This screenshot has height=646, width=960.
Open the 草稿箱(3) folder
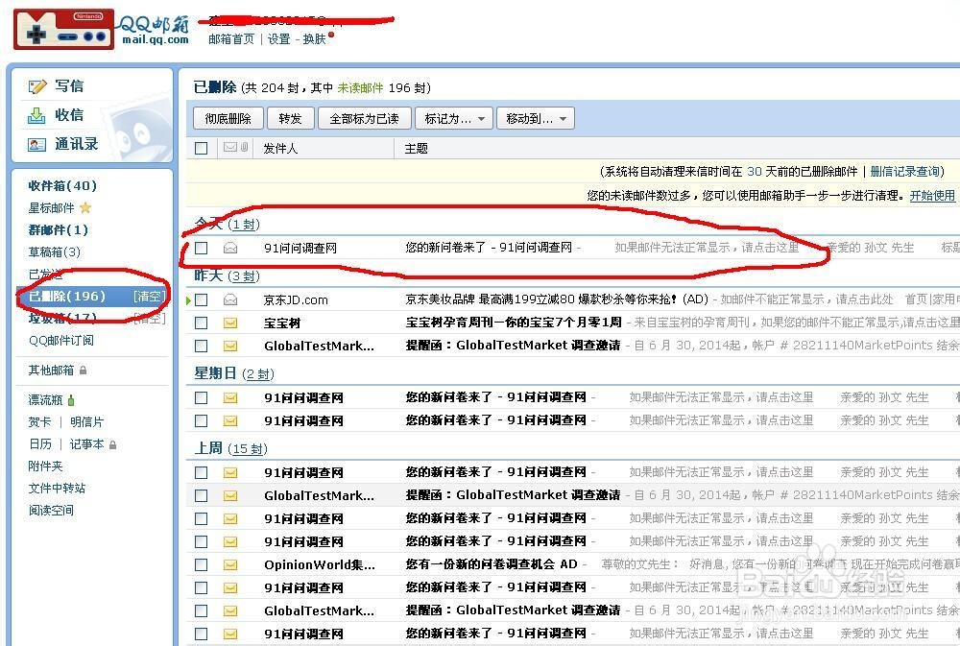(x=55, y=251)
